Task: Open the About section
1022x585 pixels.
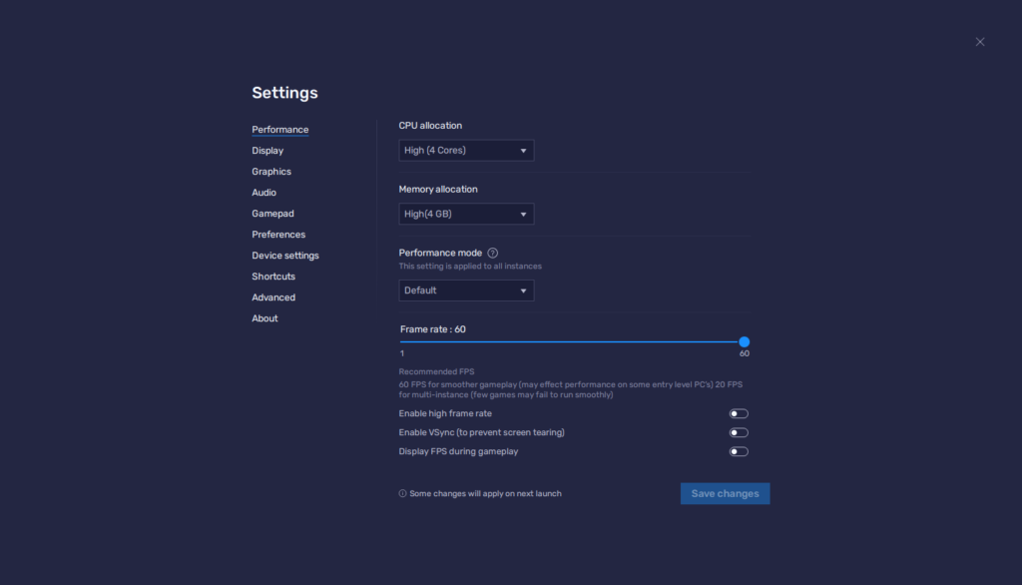Action: coord(263,317)
